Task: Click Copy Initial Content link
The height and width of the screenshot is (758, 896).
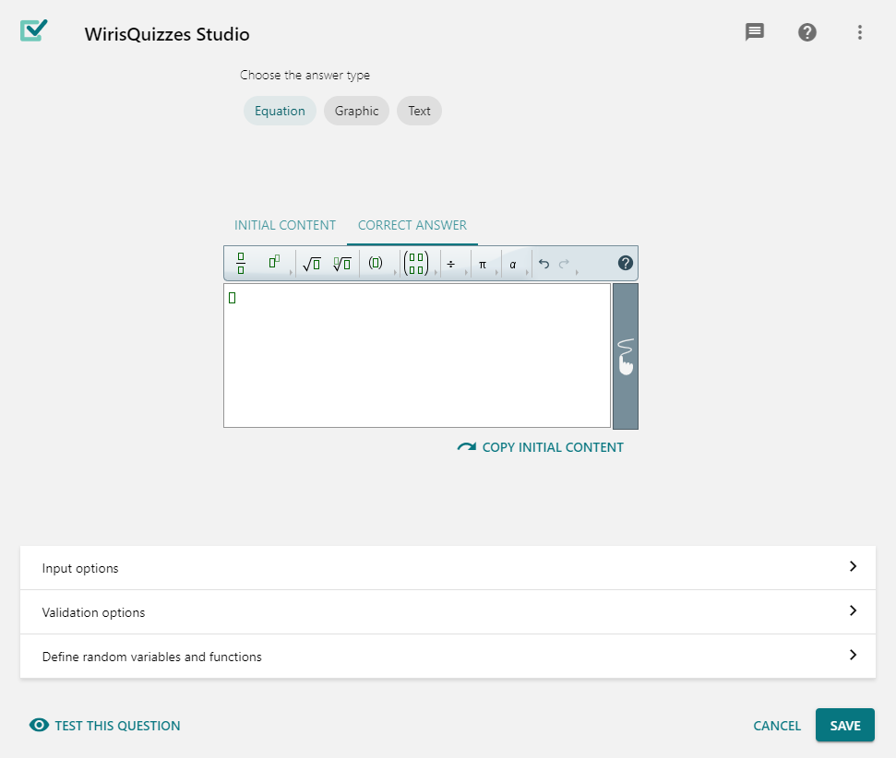Action: [540, 447]
